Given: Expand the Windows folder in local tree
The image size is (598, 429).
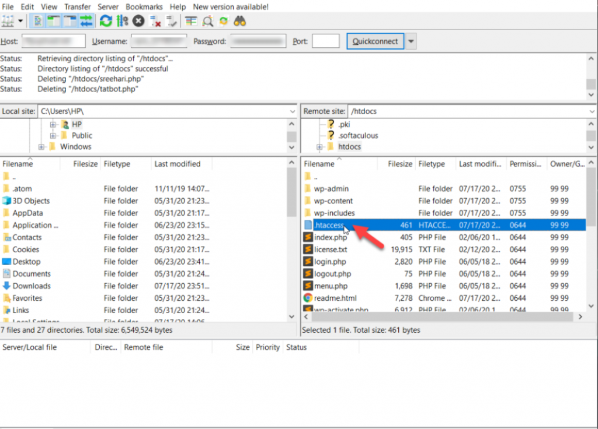Looking at the screenshot, I should click(42, 147).
